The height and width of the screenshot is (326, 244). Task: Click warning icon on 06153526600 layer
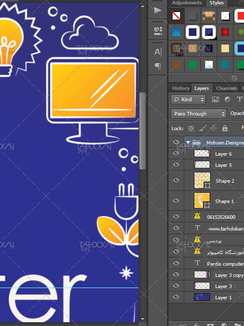pos(197,216)
